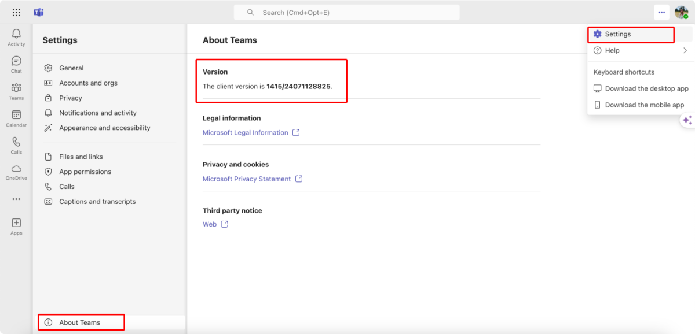Choose Download the desktop app
Screen dimensions: 695x334
641,88
